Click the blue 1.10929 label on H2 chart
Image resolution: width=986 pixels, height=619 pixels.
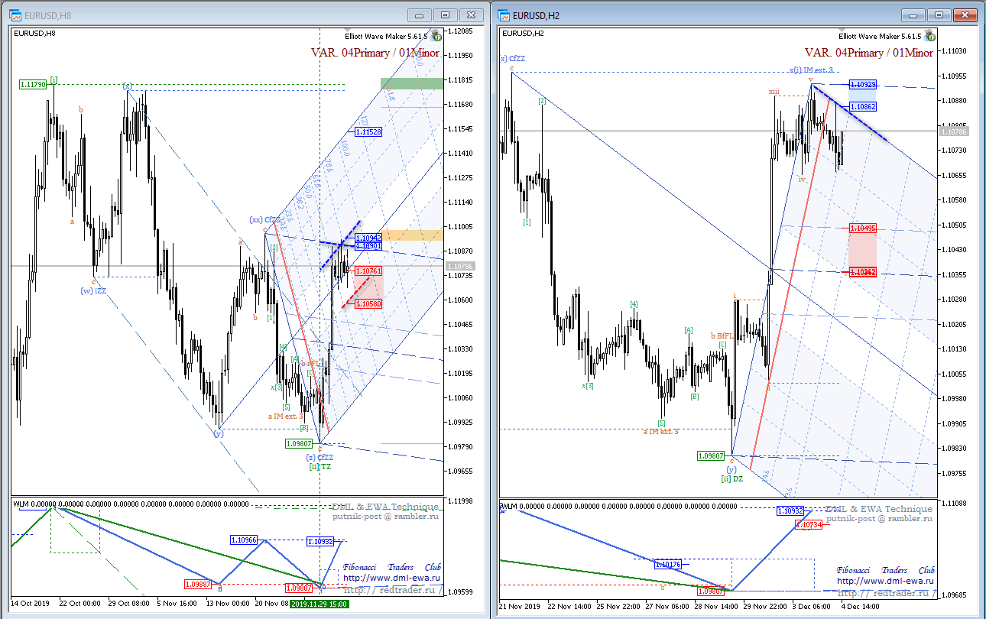point(862,85)
